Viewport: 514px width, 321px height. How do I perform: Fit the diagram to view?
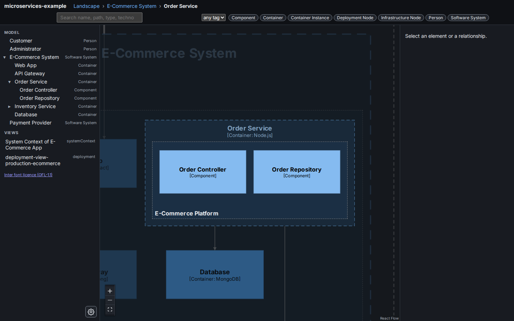tap(110, 310)
